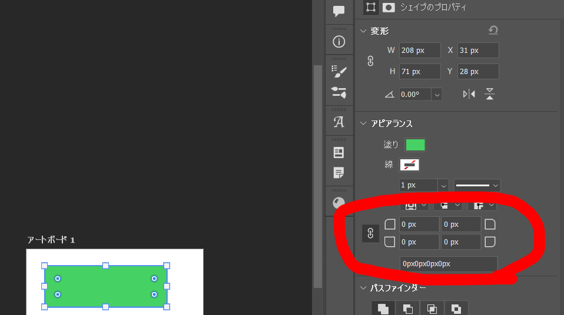The width and height of the screenshot is (564, 315).
Task: Click the left-middle transform handle of rectangle
Action: tap(44, 286)
